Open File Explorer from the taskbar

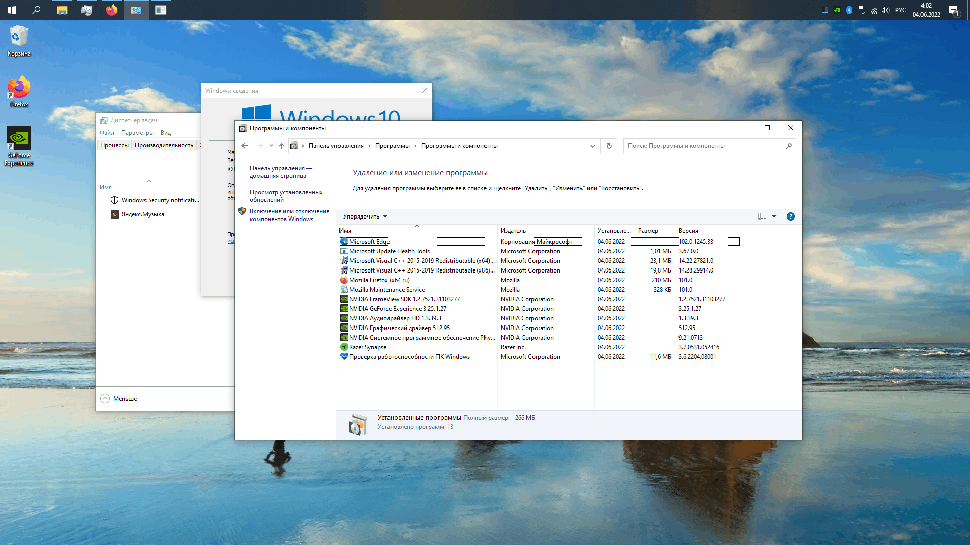pyautogui.click(x=62, y=10)
